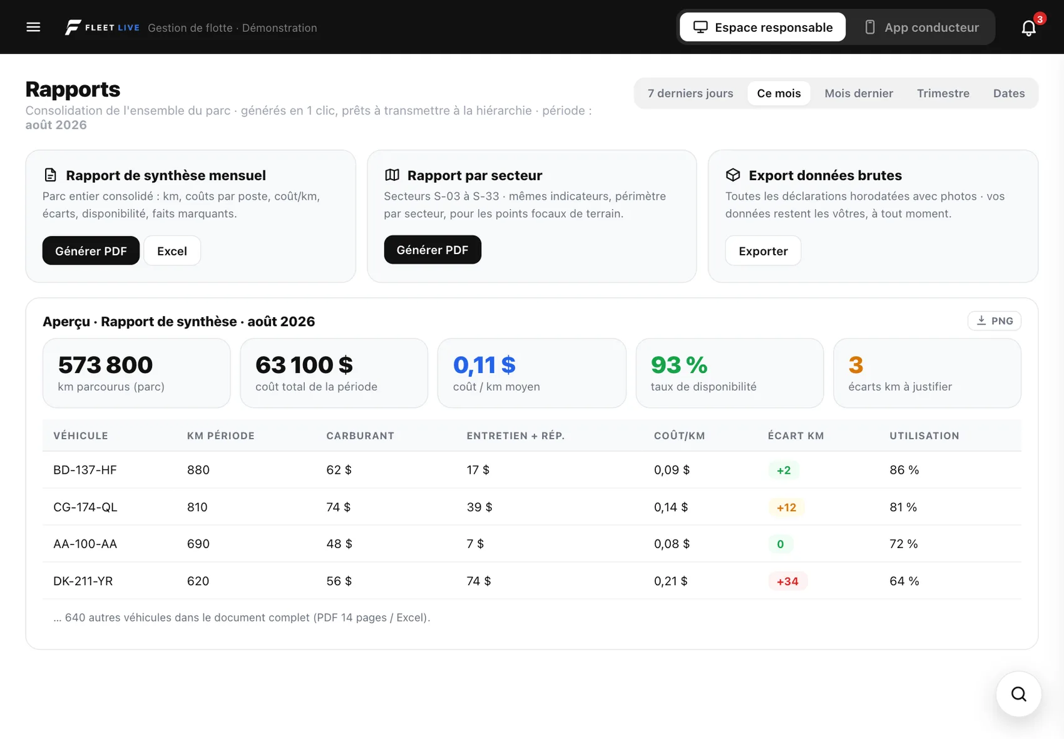Click the 63 100 $ coût total card

click(x=334, y=373)
